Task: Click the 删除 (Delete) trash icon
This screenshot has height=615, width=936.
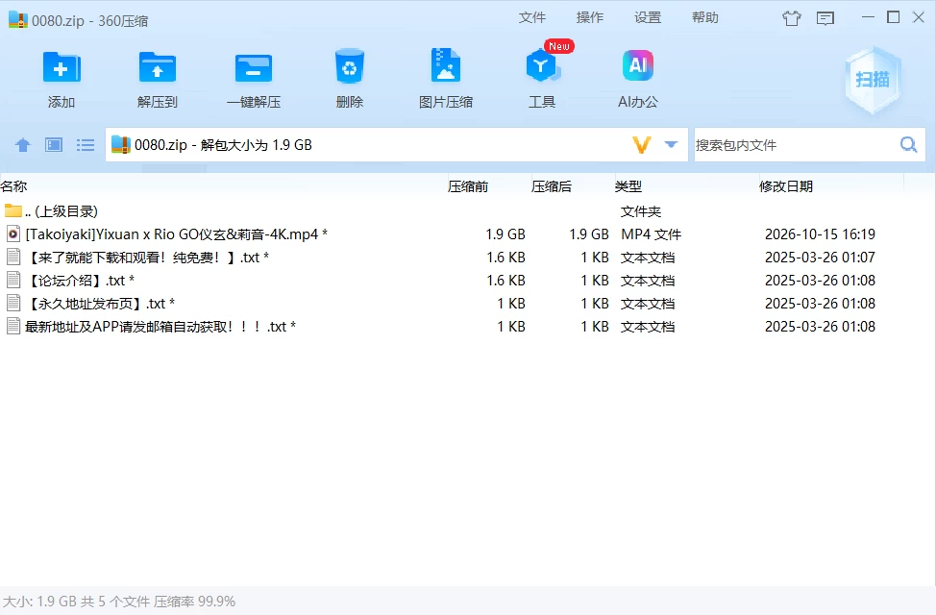Action: coord(349,66)
